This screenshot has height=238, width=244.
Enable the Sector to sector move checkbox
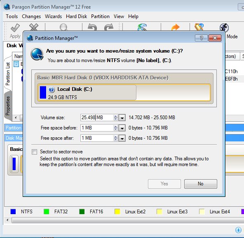click(x=34, y=152)
